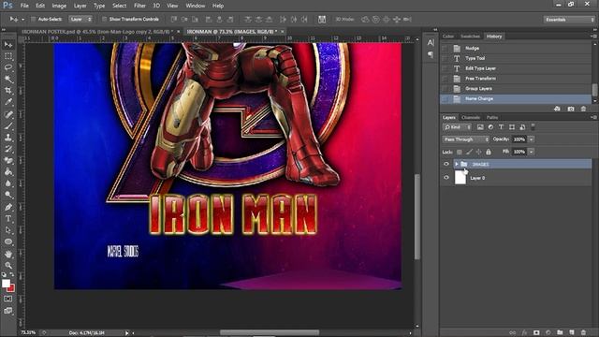Select the Crop tool
The width and height of the screenshot is (599, 337).
point(8,91)
